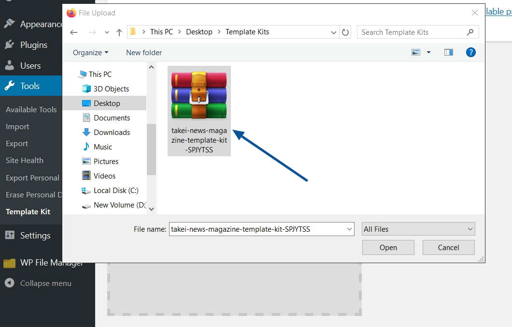Open the All Files type dropdown

418,229
